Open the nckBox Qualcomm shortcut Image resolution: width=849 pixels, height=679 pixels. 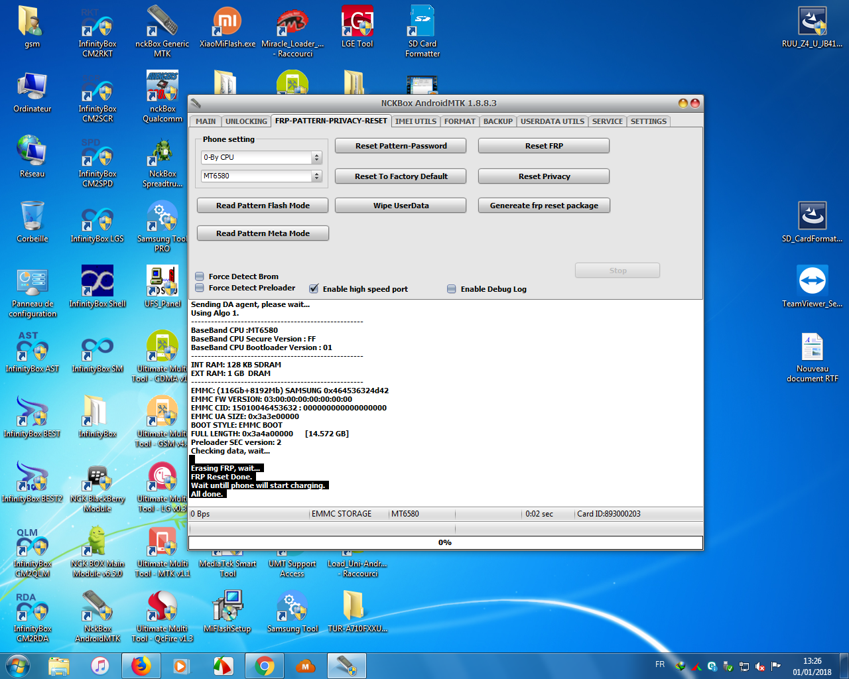[x=163, y=97]
